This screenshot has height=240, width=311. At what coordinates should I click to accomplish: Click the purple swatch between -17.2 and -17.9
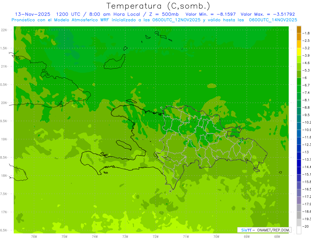299,200
